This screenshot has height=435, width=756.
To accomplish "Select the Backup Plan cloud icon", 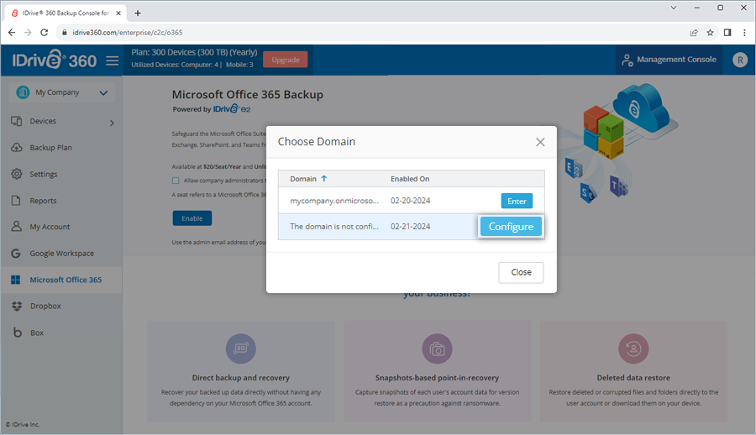I will pos(16,148).
